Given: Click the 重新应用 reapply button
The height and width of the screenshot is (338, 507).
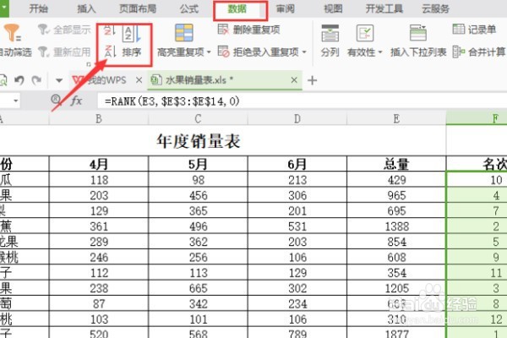Looking at the screenshot, I should pos(65,52).
